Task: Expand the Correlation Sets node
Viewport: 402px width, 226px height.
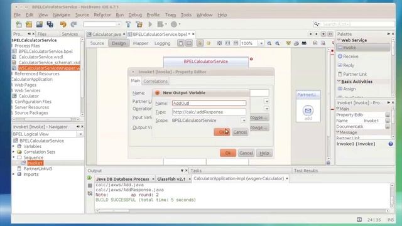Action: 14,152
